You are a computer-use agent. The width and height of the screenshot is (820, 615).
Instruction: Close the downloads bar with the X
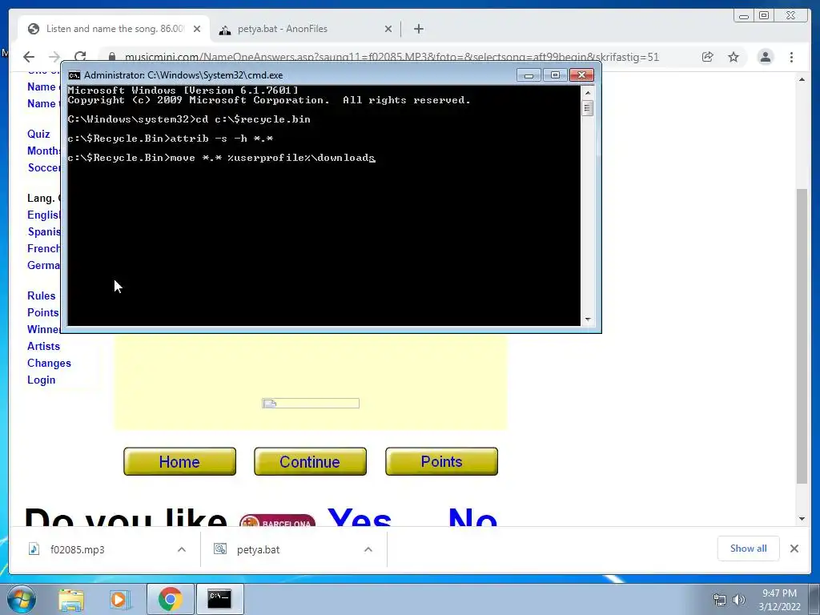coord(794,548)
